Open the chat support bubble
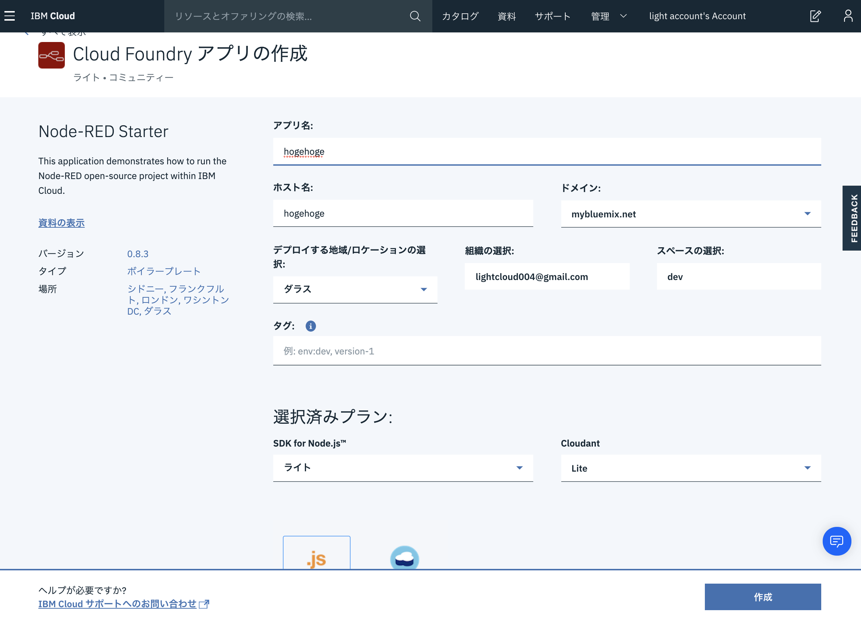The image size is (861, 619). tap(837, 541)
